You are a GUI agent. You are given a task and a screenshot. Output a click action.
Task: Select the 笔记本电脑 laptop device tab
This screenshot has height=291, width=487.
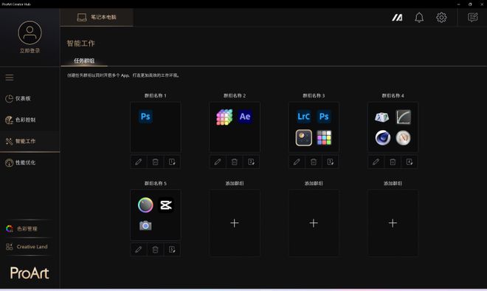97,17
